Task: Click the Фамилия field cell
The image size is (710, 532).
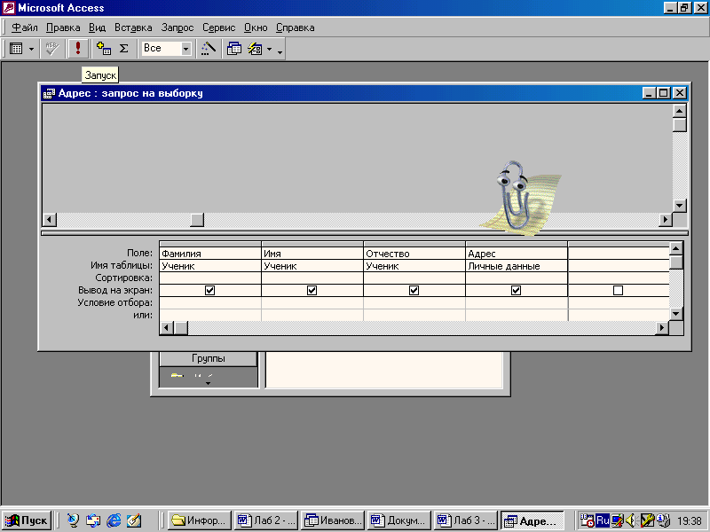Action: [x=210, y=254]
